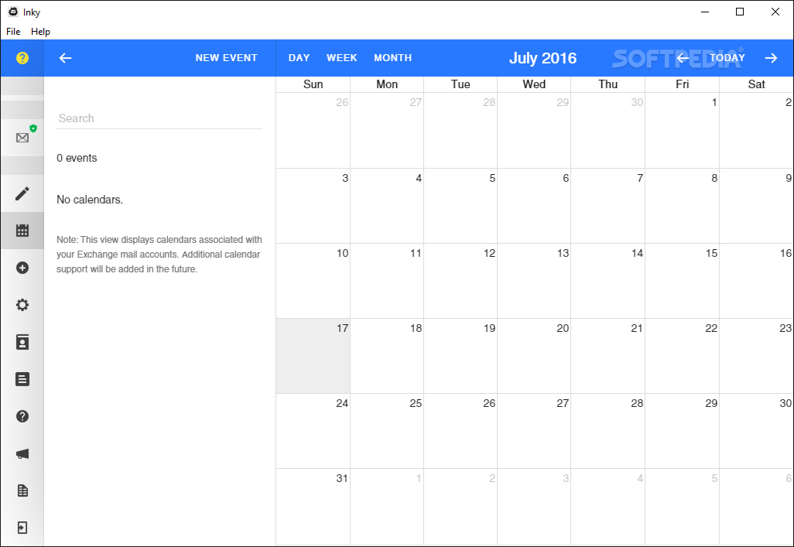The width and height of the screenshot is (794, 547).
Task: Select July 30 calendar cell
Action: click(x=757, y=431)
